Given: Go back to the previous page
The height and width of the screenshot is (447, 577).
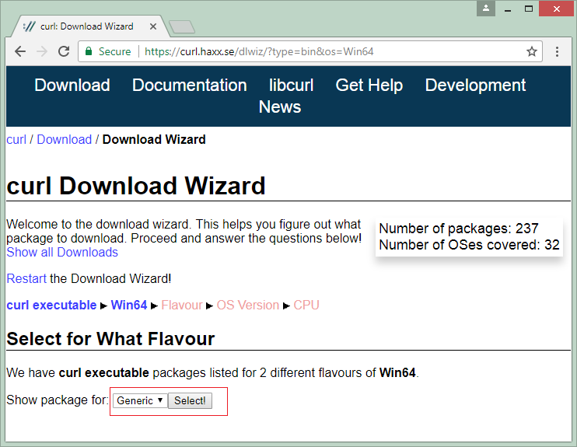Looking at the screenshot, I should 20,51.
